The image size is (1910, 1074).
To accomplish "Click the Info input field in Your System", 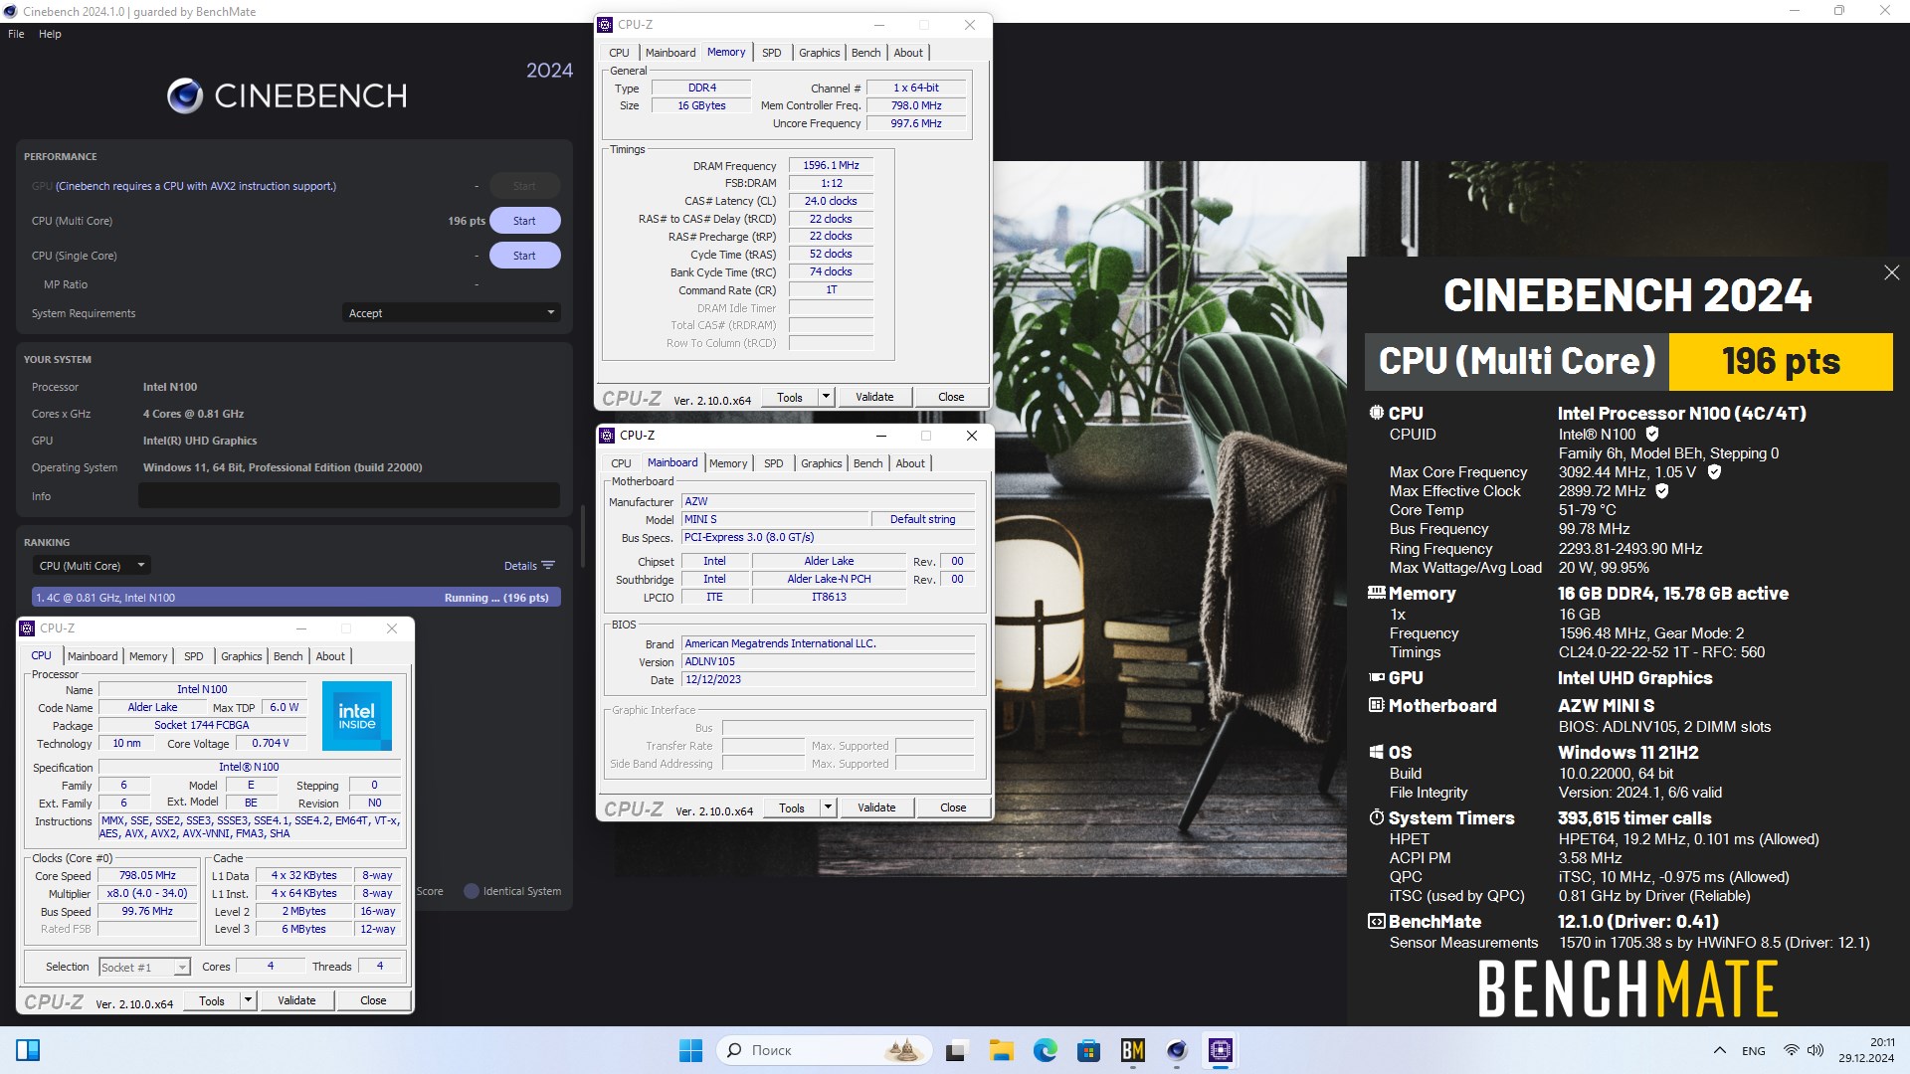I will [349, 495].
